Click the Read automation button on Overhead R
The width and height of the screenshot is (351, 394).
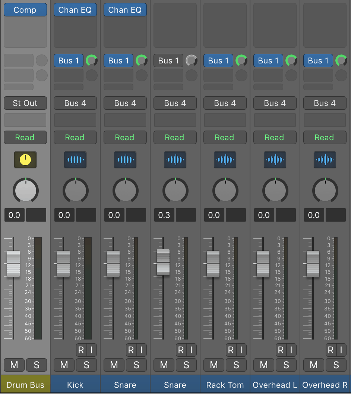click(x=325, y=137)
